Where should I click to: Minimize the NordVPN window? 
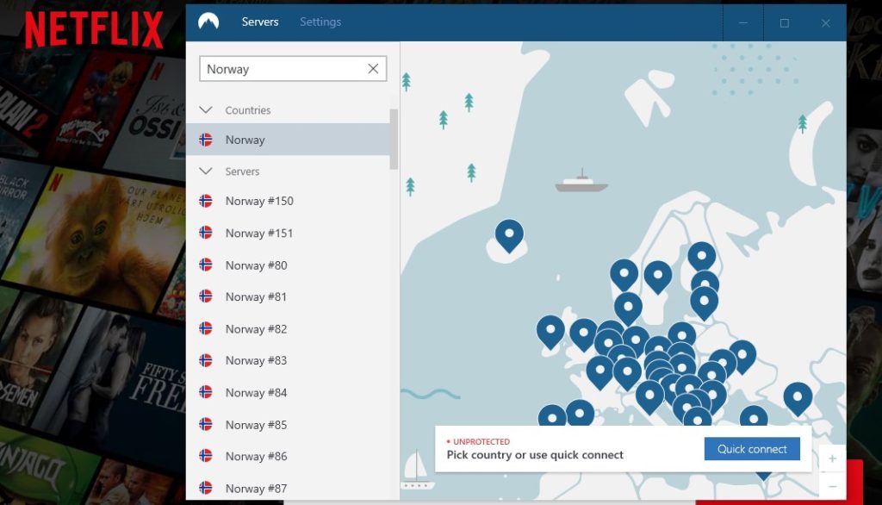click(x=743, y=22)
